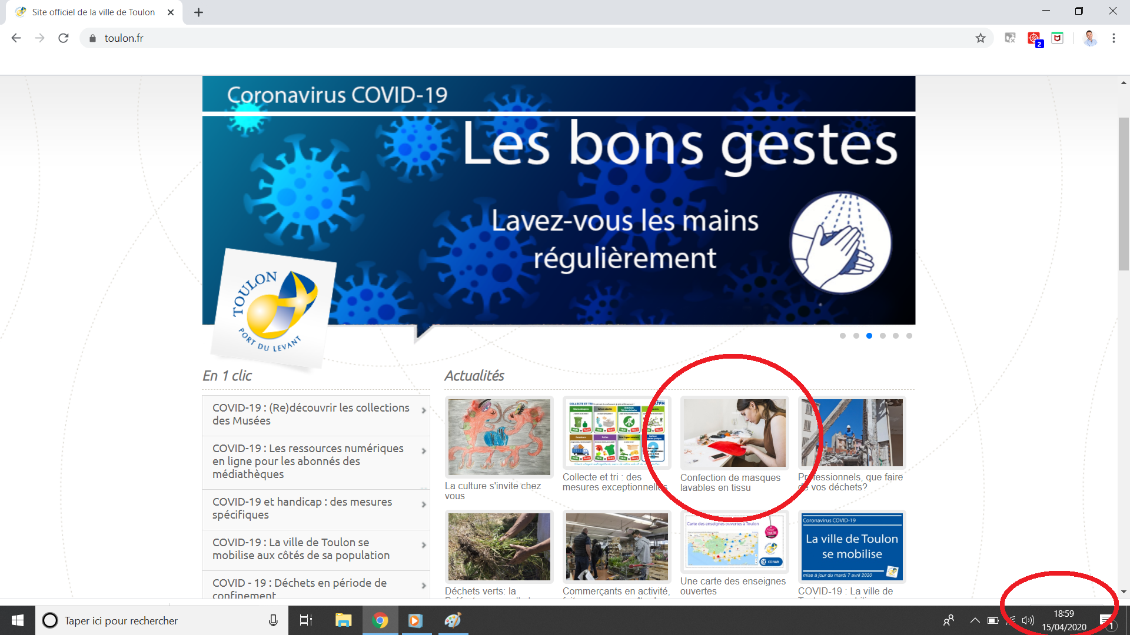
Task: Open Confection de masques lavables en tissu link
Action: tap(730, 482)
